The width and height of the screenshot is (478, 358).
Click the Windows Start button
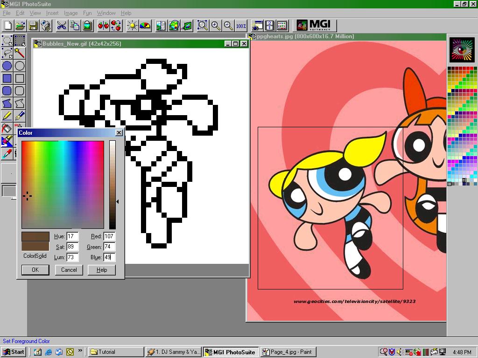[x=13, y=352]
